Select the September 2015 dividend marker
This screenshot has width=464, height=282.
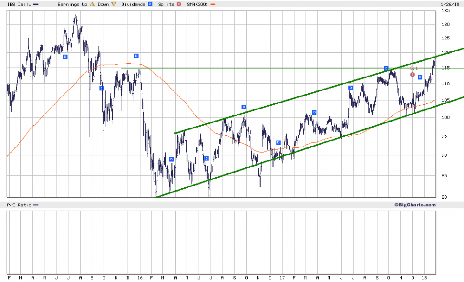pyautogui.click(x=102, y=89)
